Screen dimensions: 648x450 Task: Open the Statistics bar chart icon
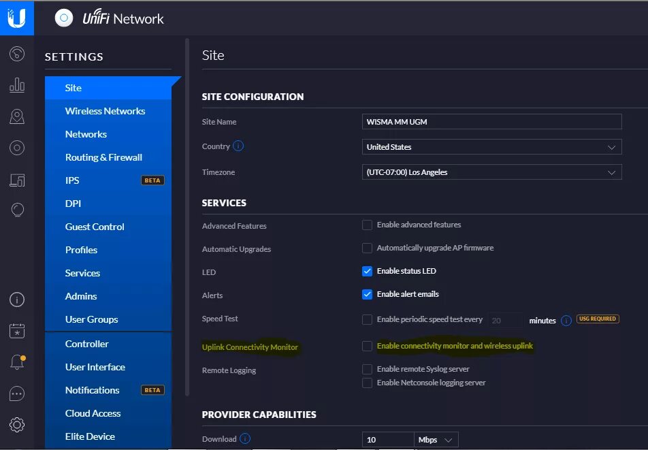pyautogui.click(x=17, y=85)
